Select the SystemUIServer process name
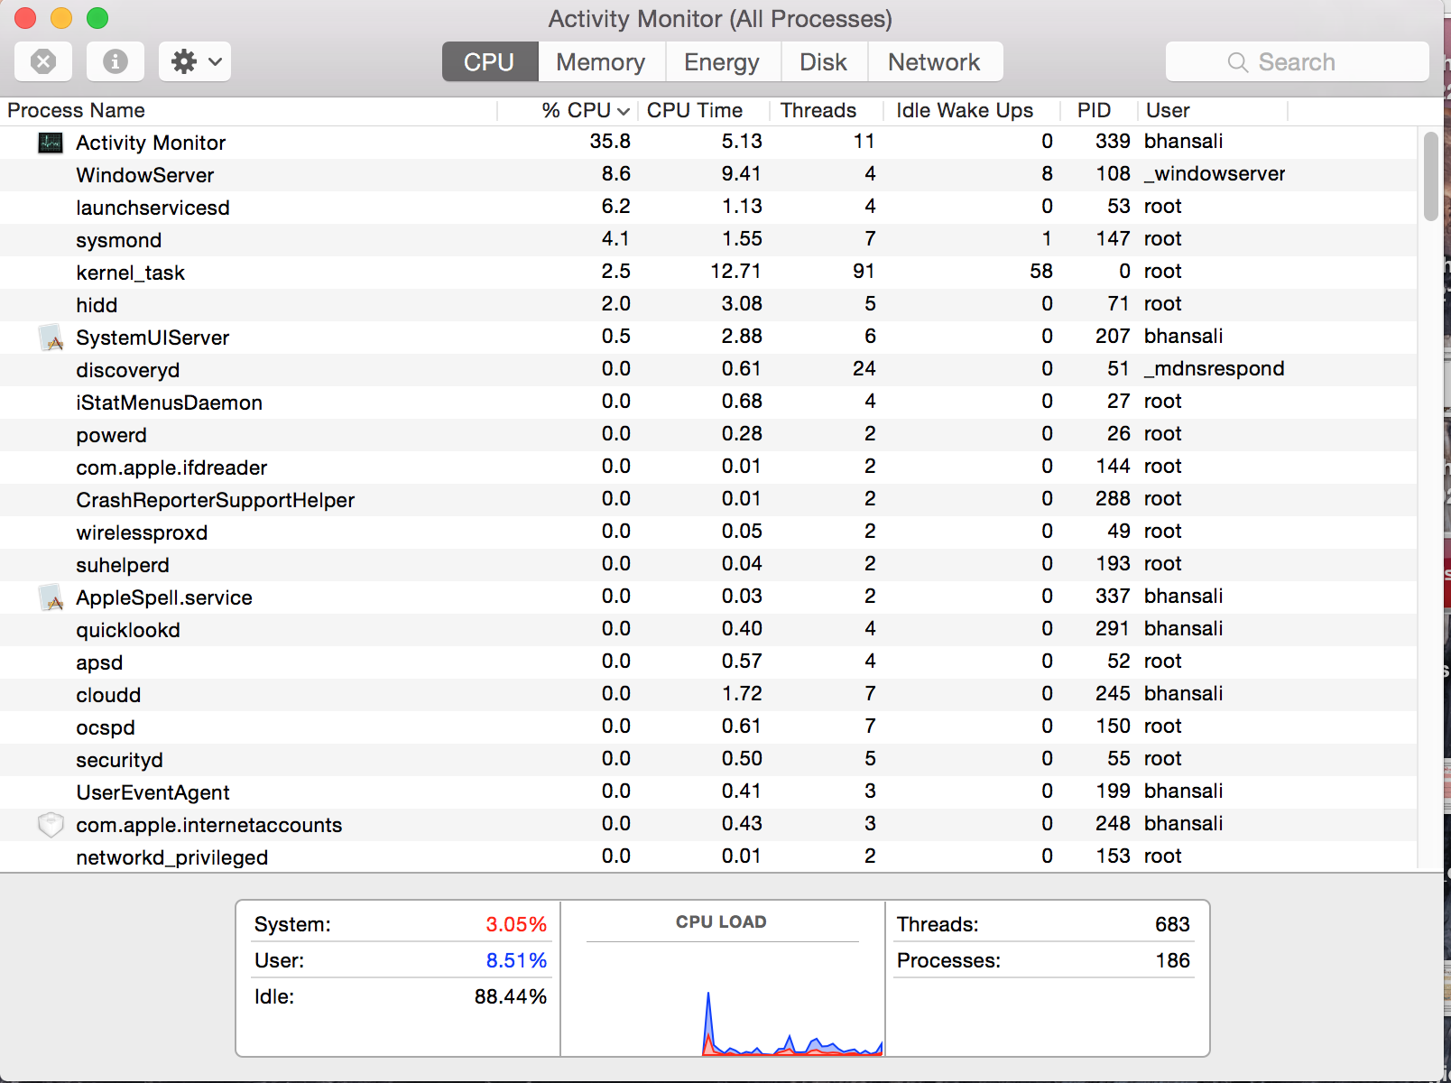 click(x=152, y=338)
